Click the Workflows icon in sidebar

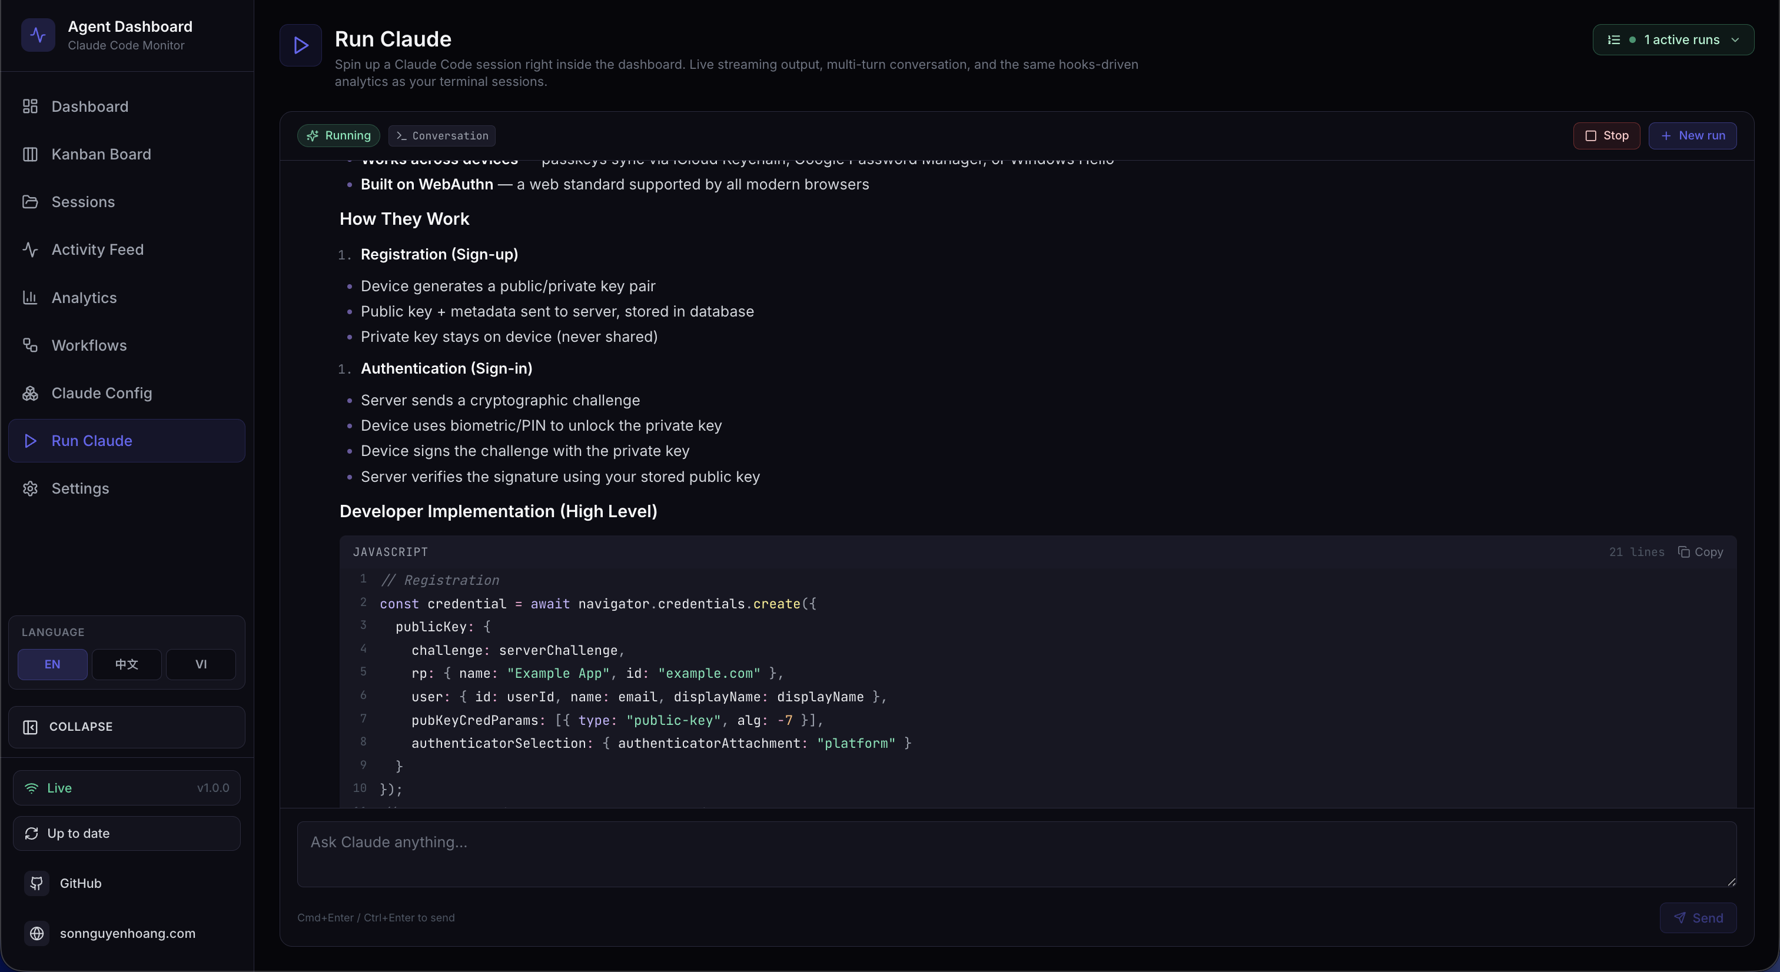(29, 345)
